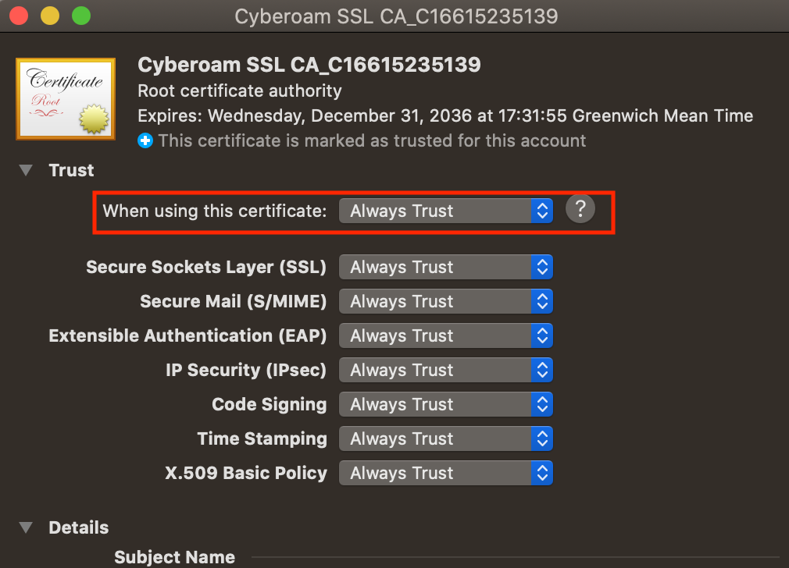Open the Time Stamping trust dropdown
The image size is (789, 568).
tap(446, 438)
